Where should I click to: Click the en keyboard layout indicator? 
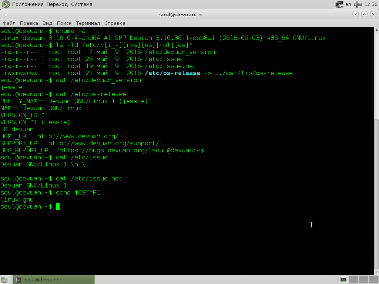tap(348, 4)
